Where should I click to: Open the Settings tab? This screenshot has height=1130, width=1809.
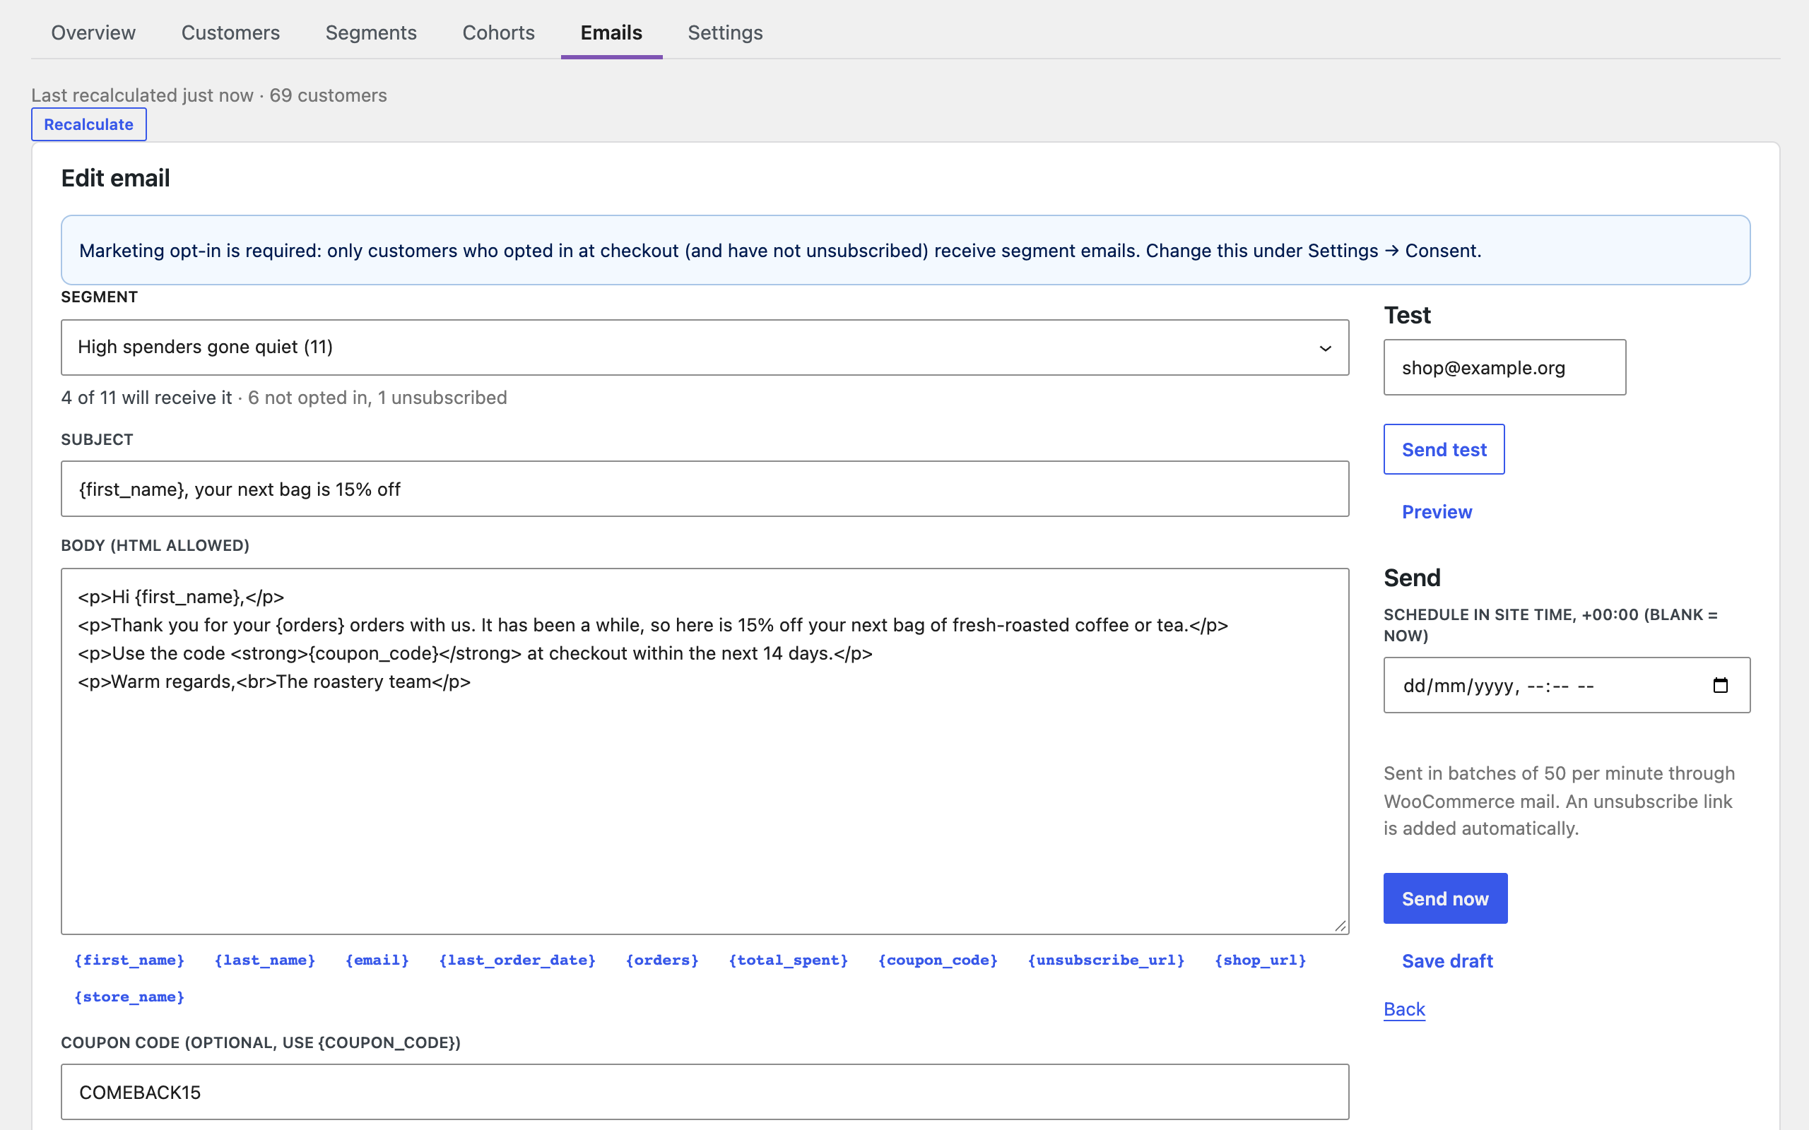(x=725, y=32)
